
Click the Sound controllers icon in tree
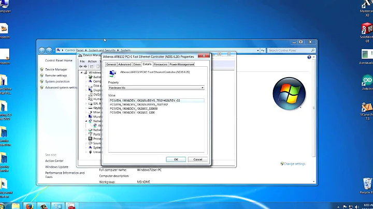90,143
